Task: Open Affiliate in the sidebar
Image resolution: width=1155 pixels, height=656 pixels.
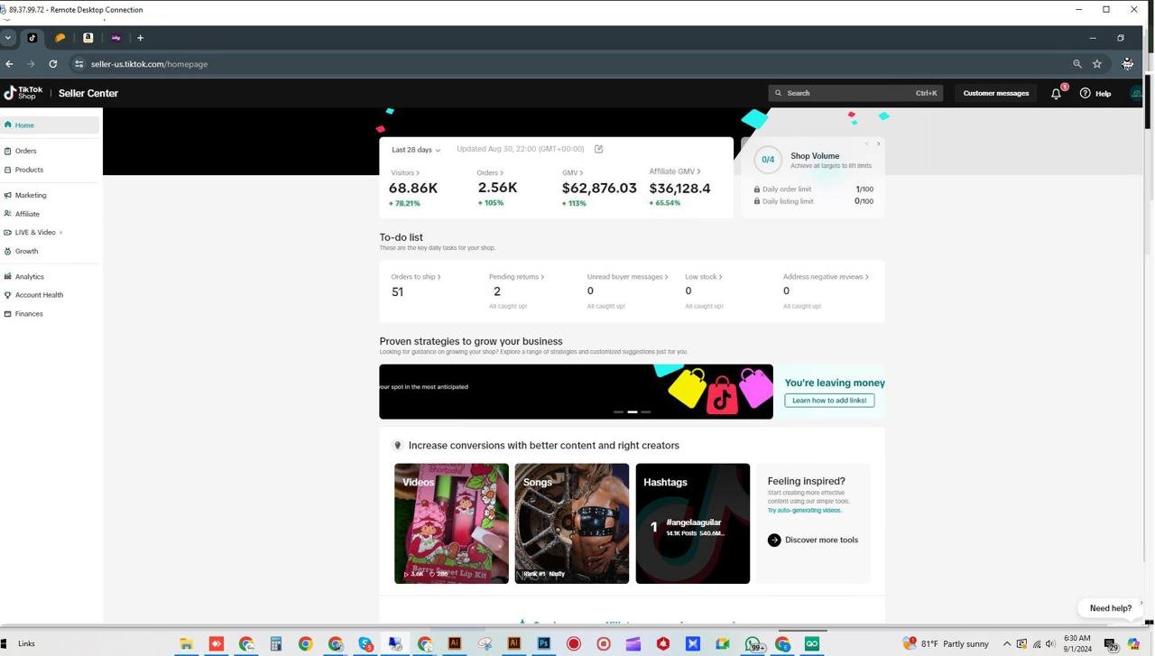Action: click(27, 214)
